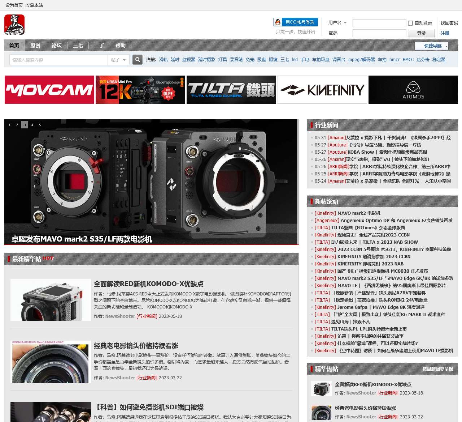
Task: Open the TILTA banner ad
Action: click(231, 90)
